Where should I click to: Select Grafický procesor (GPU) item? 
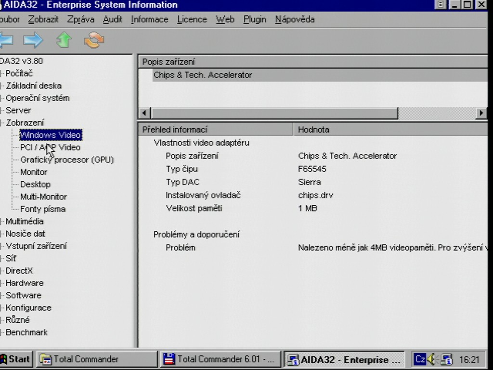coord(67,160)
